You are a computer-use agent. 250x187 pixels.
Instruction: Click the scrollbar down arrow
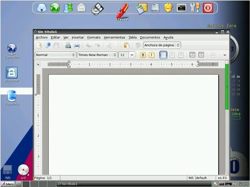[227, 173]
